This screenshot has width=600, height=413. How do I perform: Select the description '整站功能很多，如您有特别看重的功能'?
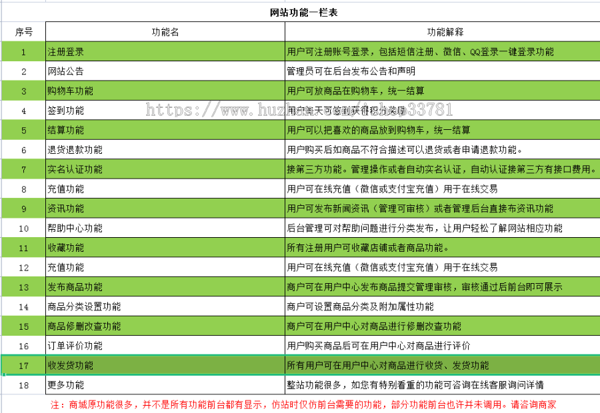point(443,385)
